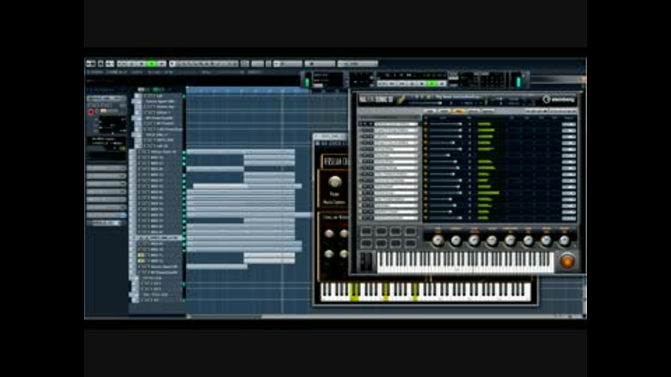Click the fourth quick control knob in HALion
The width and height of the screenshot is (671, 377).
491,241
